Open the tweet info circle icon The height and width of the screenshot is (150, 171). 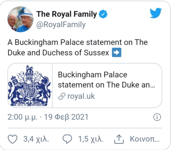(157, 117)
